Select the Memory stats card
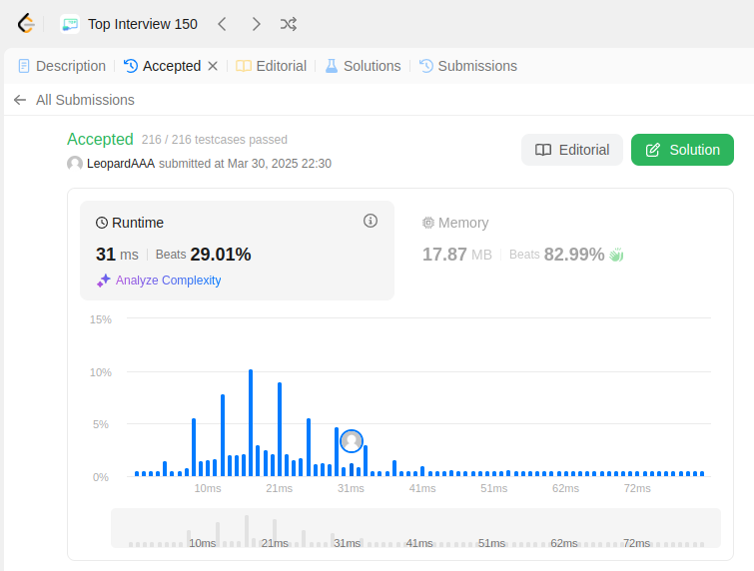This screenshot has height=571, width=754. (x=562, y=251)
